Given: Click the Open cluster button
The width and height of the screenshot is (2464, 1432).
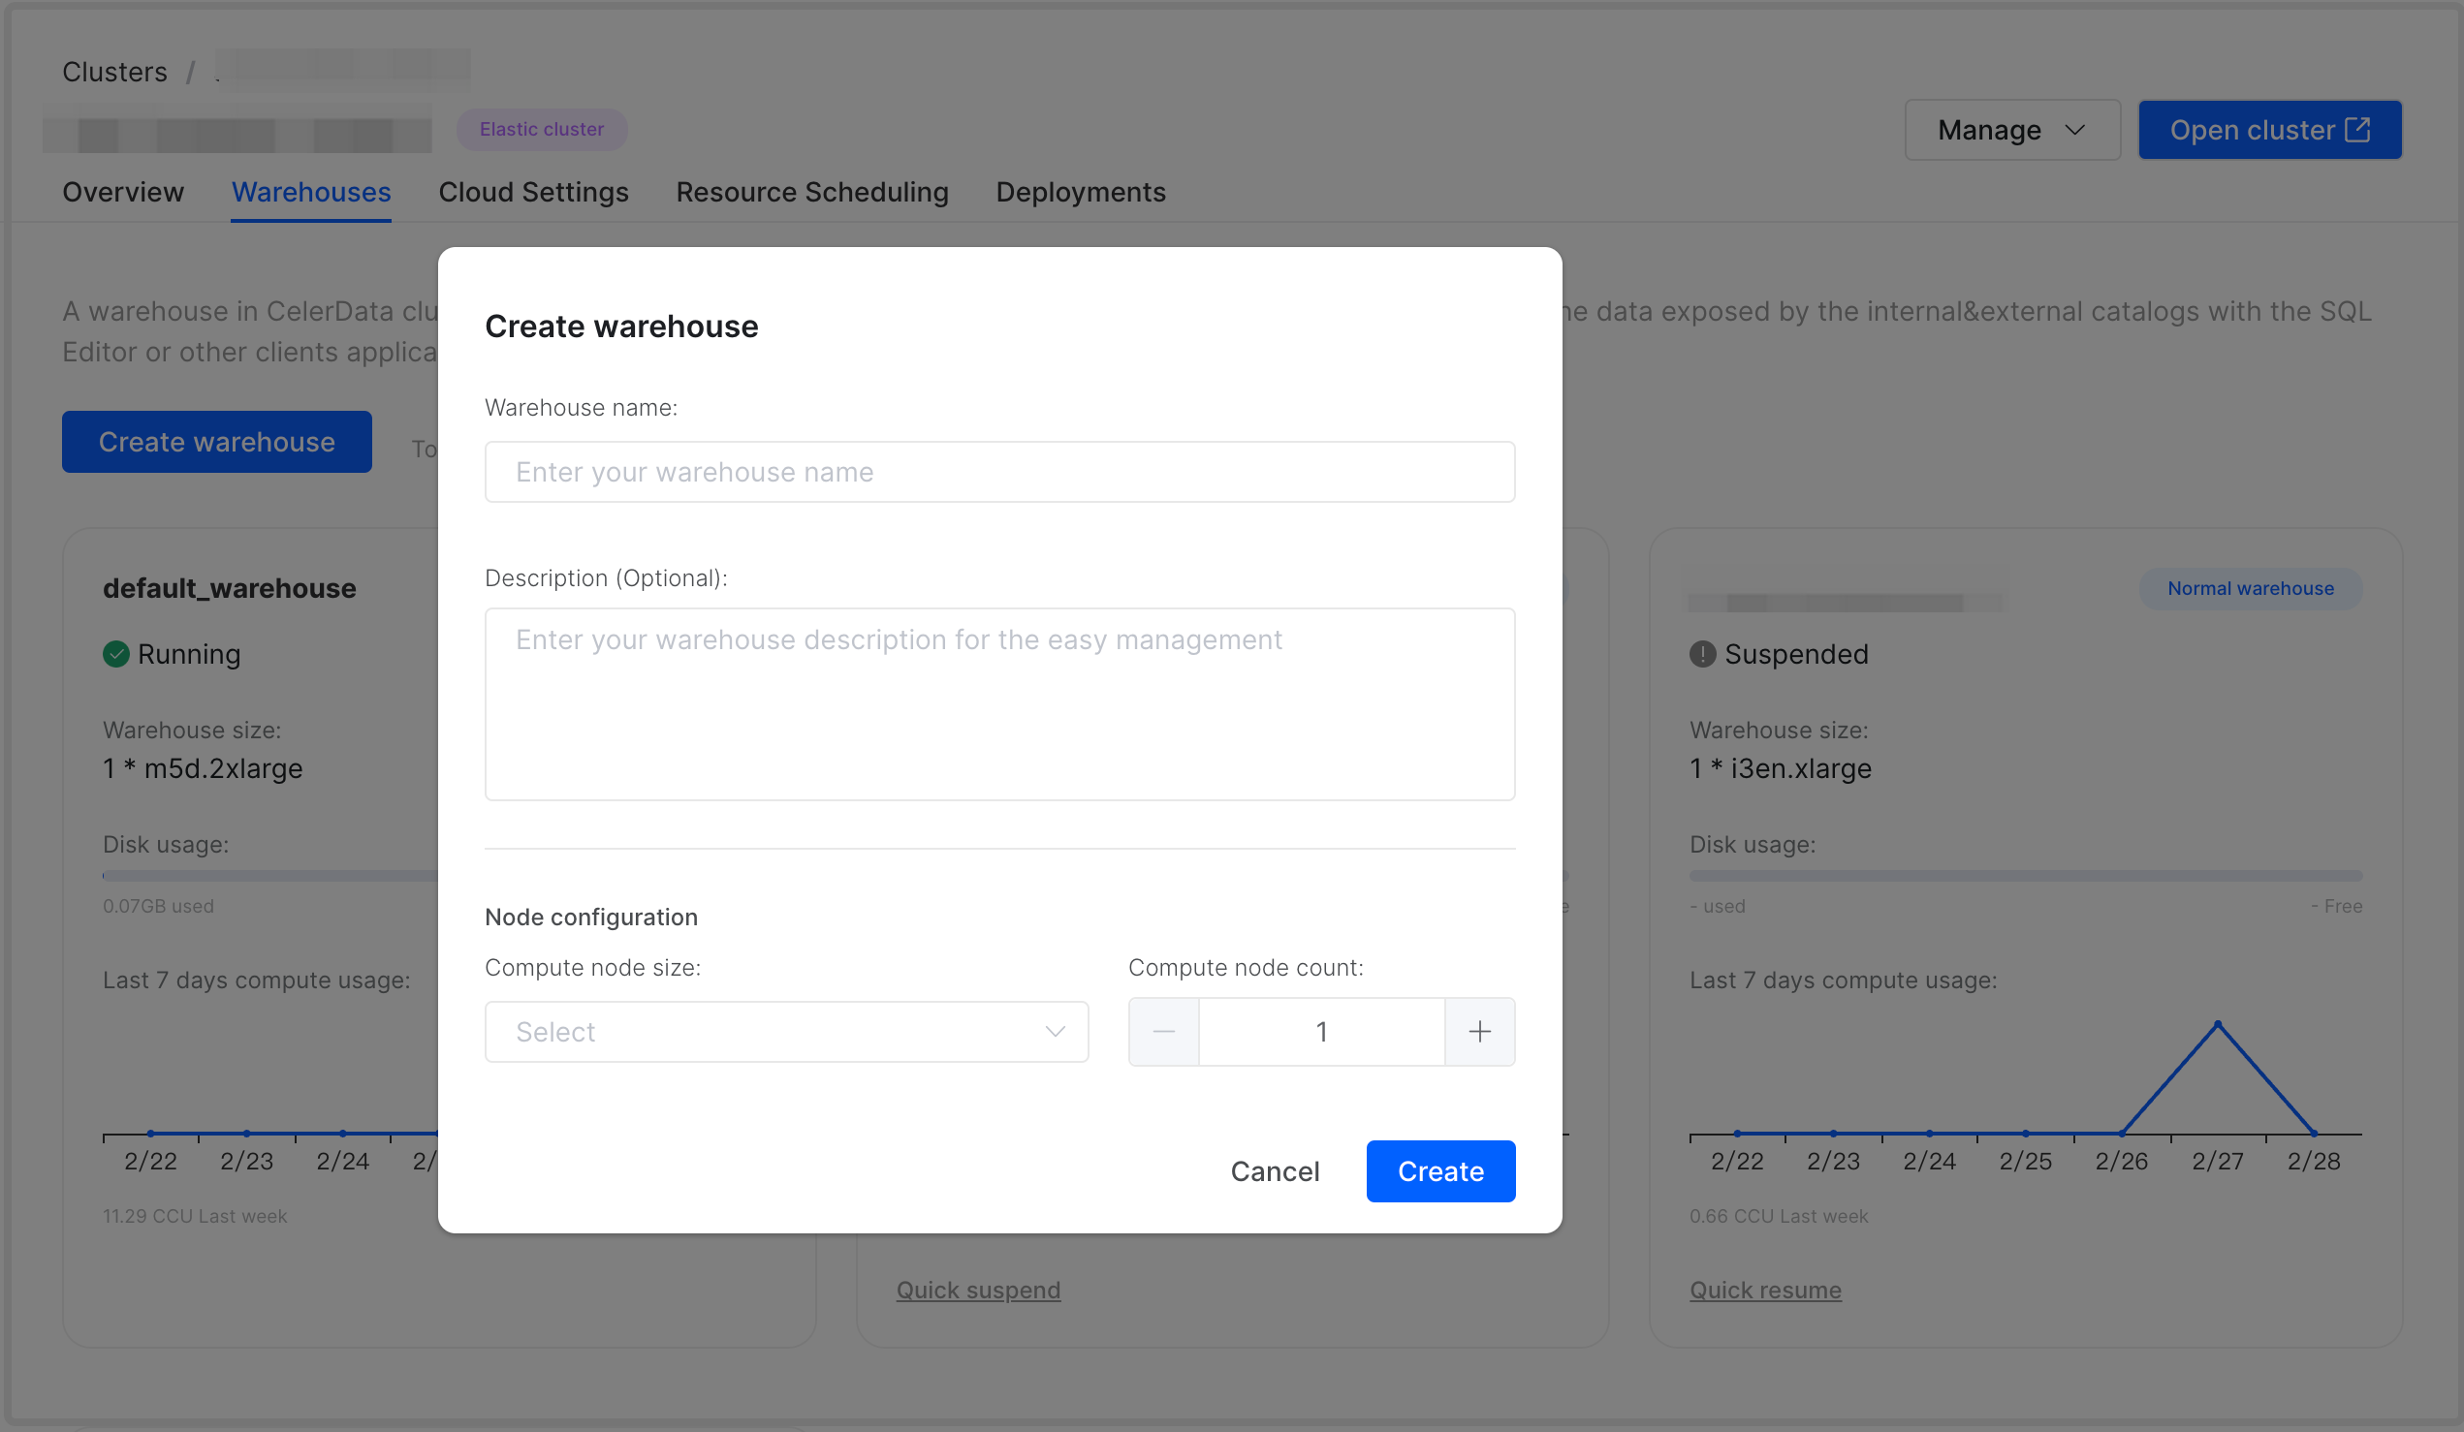Looking at the screenshot, I should coord(2269,130).
